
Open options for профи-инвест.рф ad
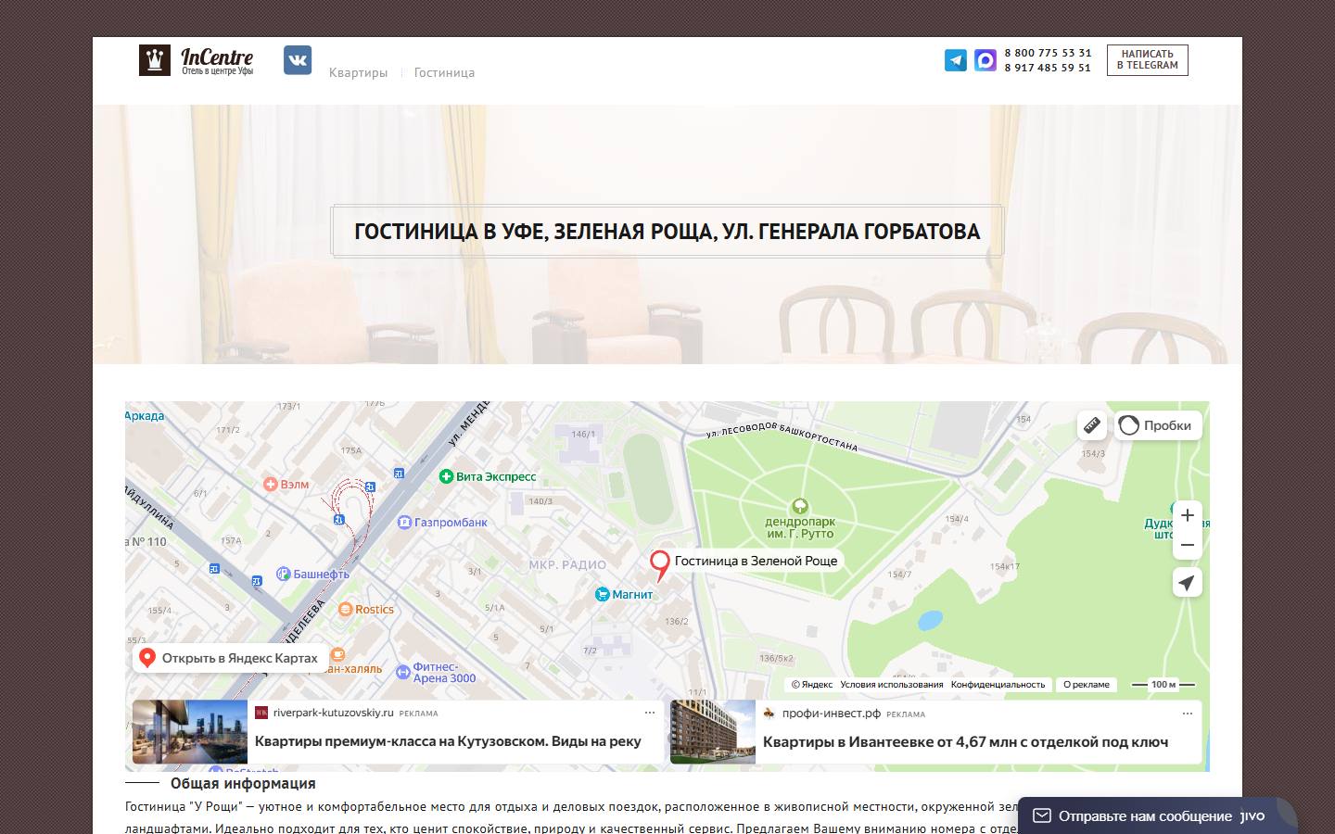pos(1188,714)
